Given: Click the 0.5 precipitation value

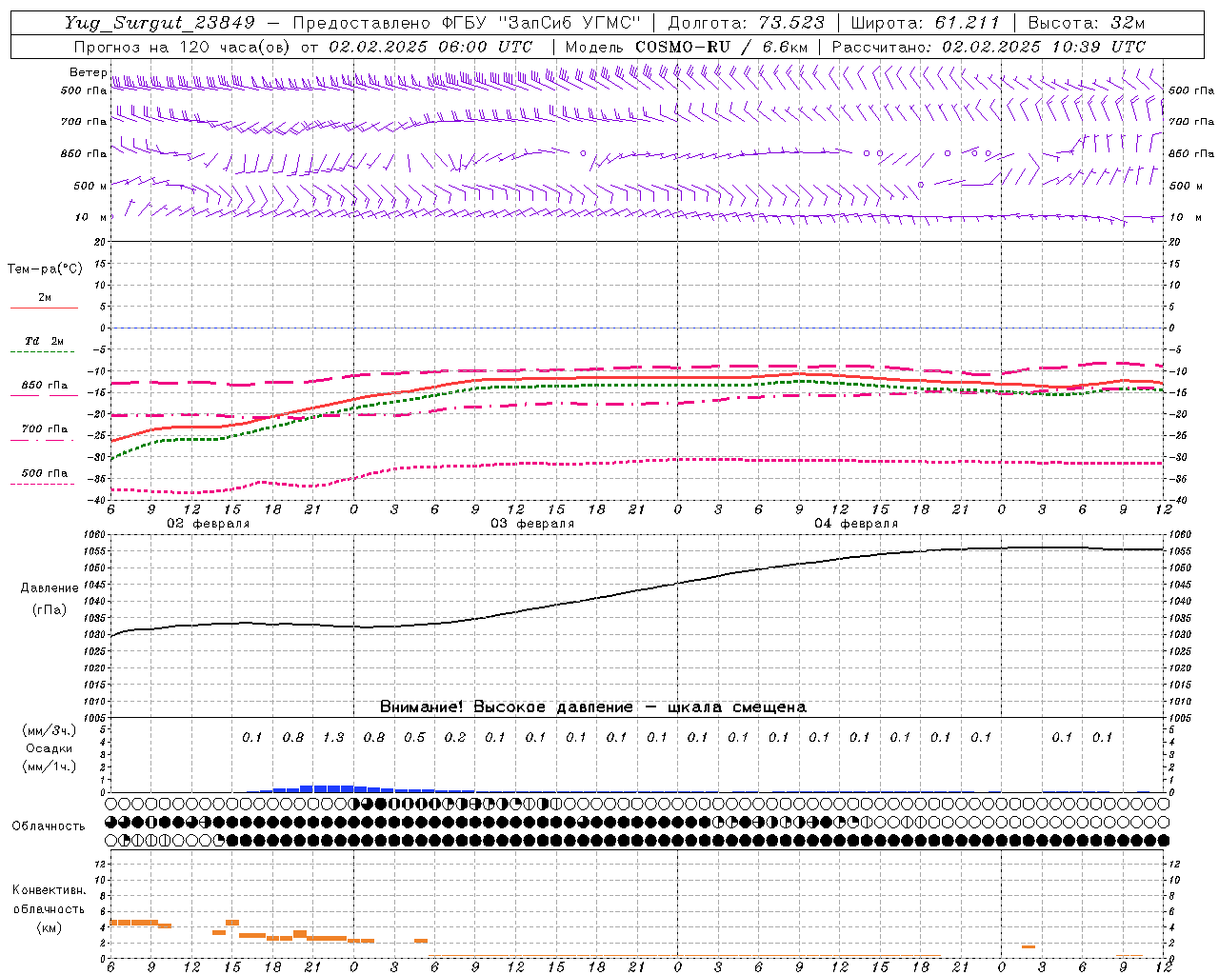Looking at the screenshot, I should (x=414, y=737).
